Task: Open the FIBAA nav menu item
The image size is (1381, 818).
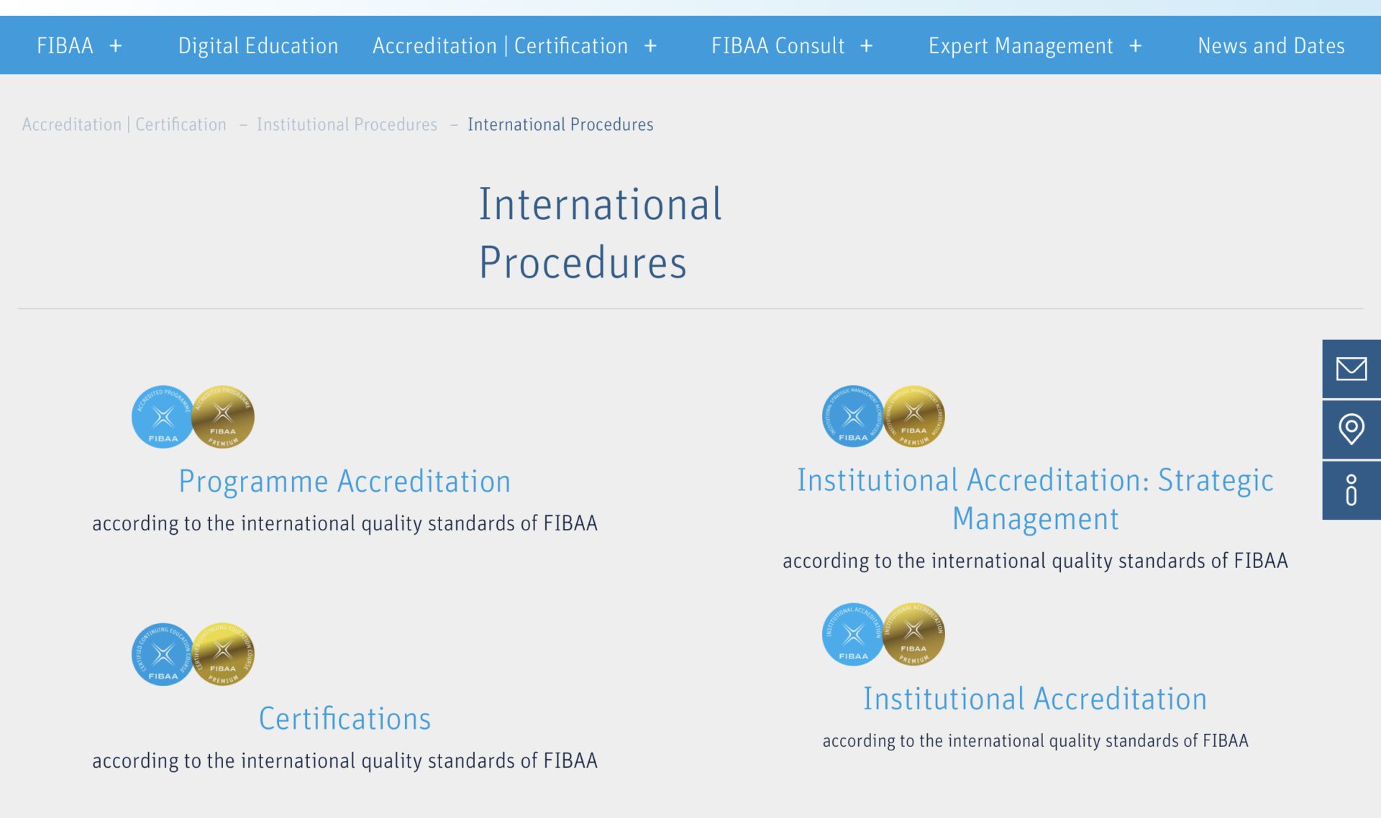Action: [65, 46]
